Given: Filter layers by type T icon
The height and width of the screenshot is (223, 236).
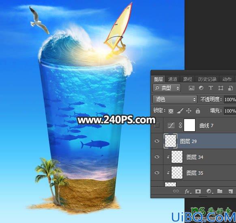Looking at the screenshot, I should [211, 88].
